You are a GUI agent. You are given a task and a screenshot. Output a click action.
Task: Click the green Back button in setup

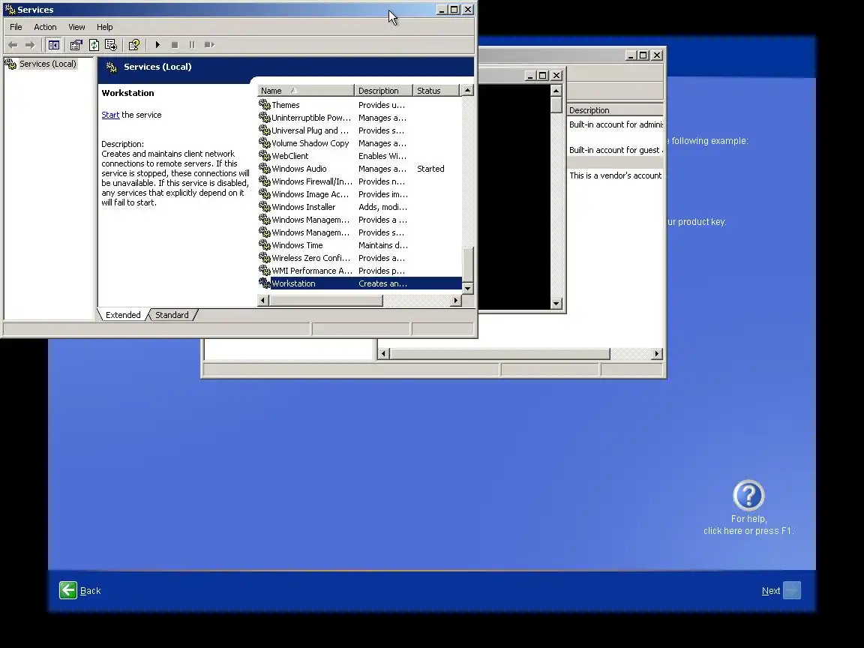tap(68, 590)
